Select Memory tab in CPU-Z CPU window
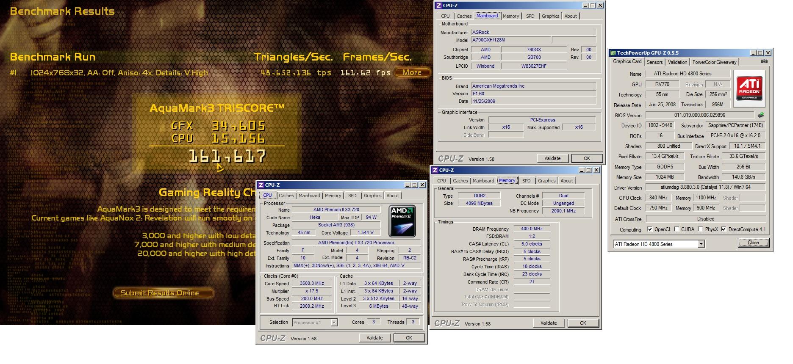 pos(333,196)
